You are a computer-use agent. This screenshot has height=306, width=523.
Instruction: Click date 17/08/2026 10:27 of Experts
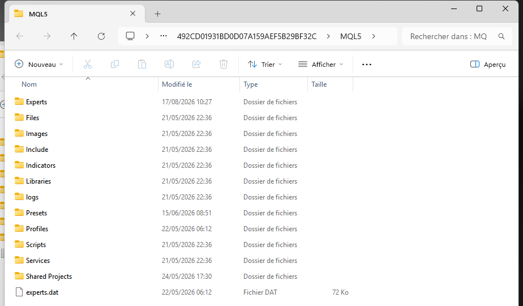187,102
